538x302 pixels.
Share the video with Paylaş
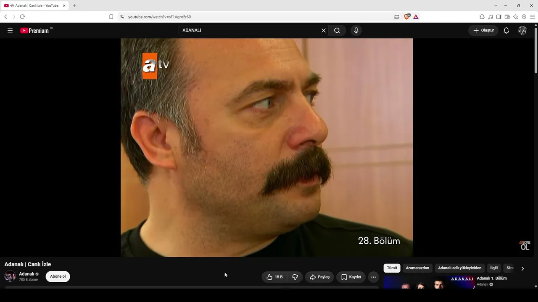coord(319,277)
